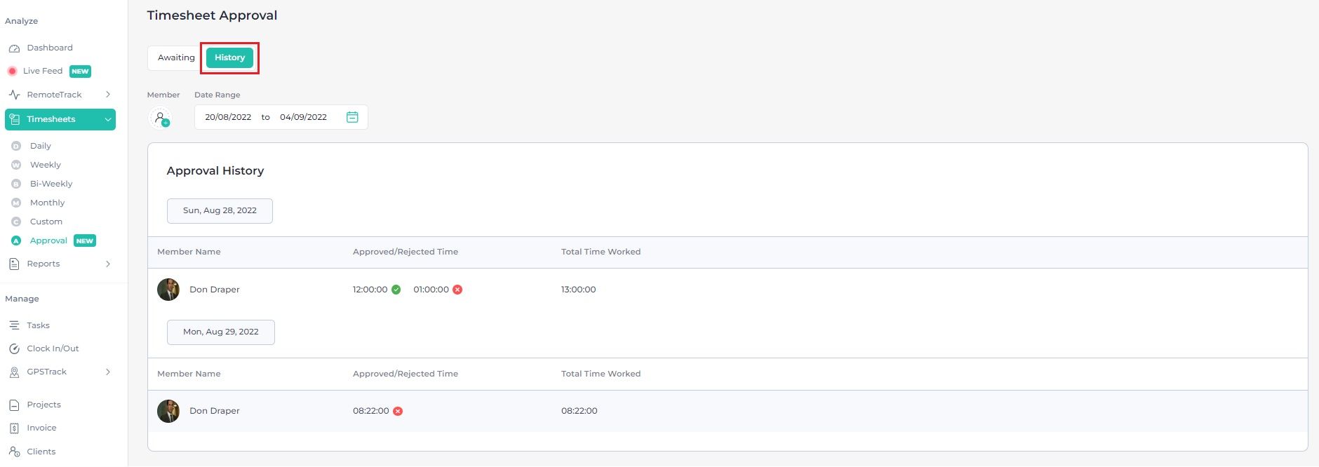Click Don Draper name in Aug 28 row

215,290
